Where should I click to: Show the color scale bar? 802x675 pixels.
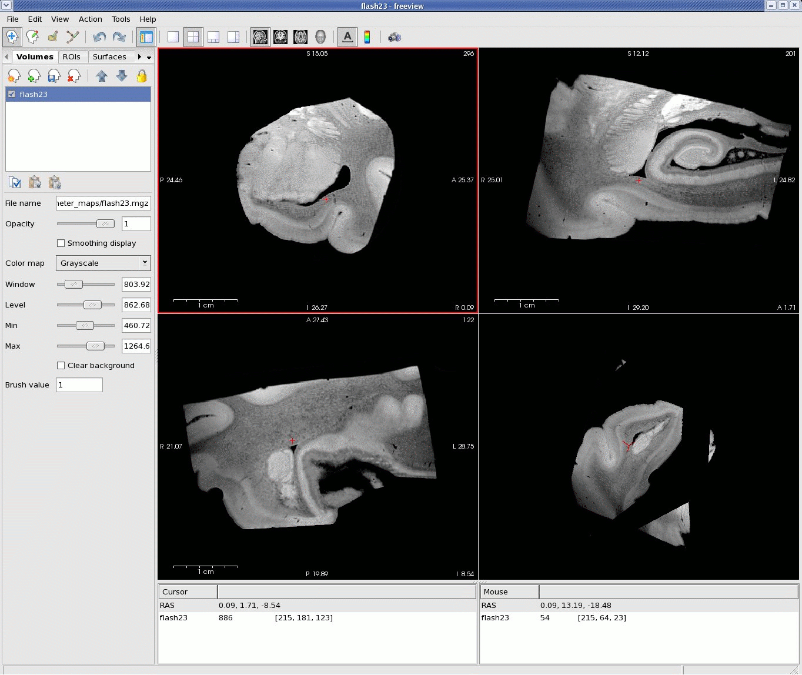367,37
